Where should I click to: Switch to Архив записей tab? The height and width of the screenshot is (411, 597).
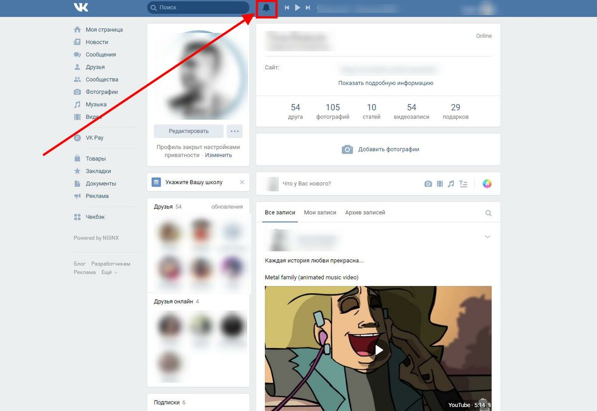click(x=365, y=212)
